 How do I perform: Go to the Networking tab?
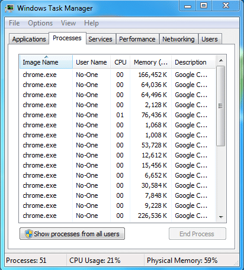coord(178,39)
